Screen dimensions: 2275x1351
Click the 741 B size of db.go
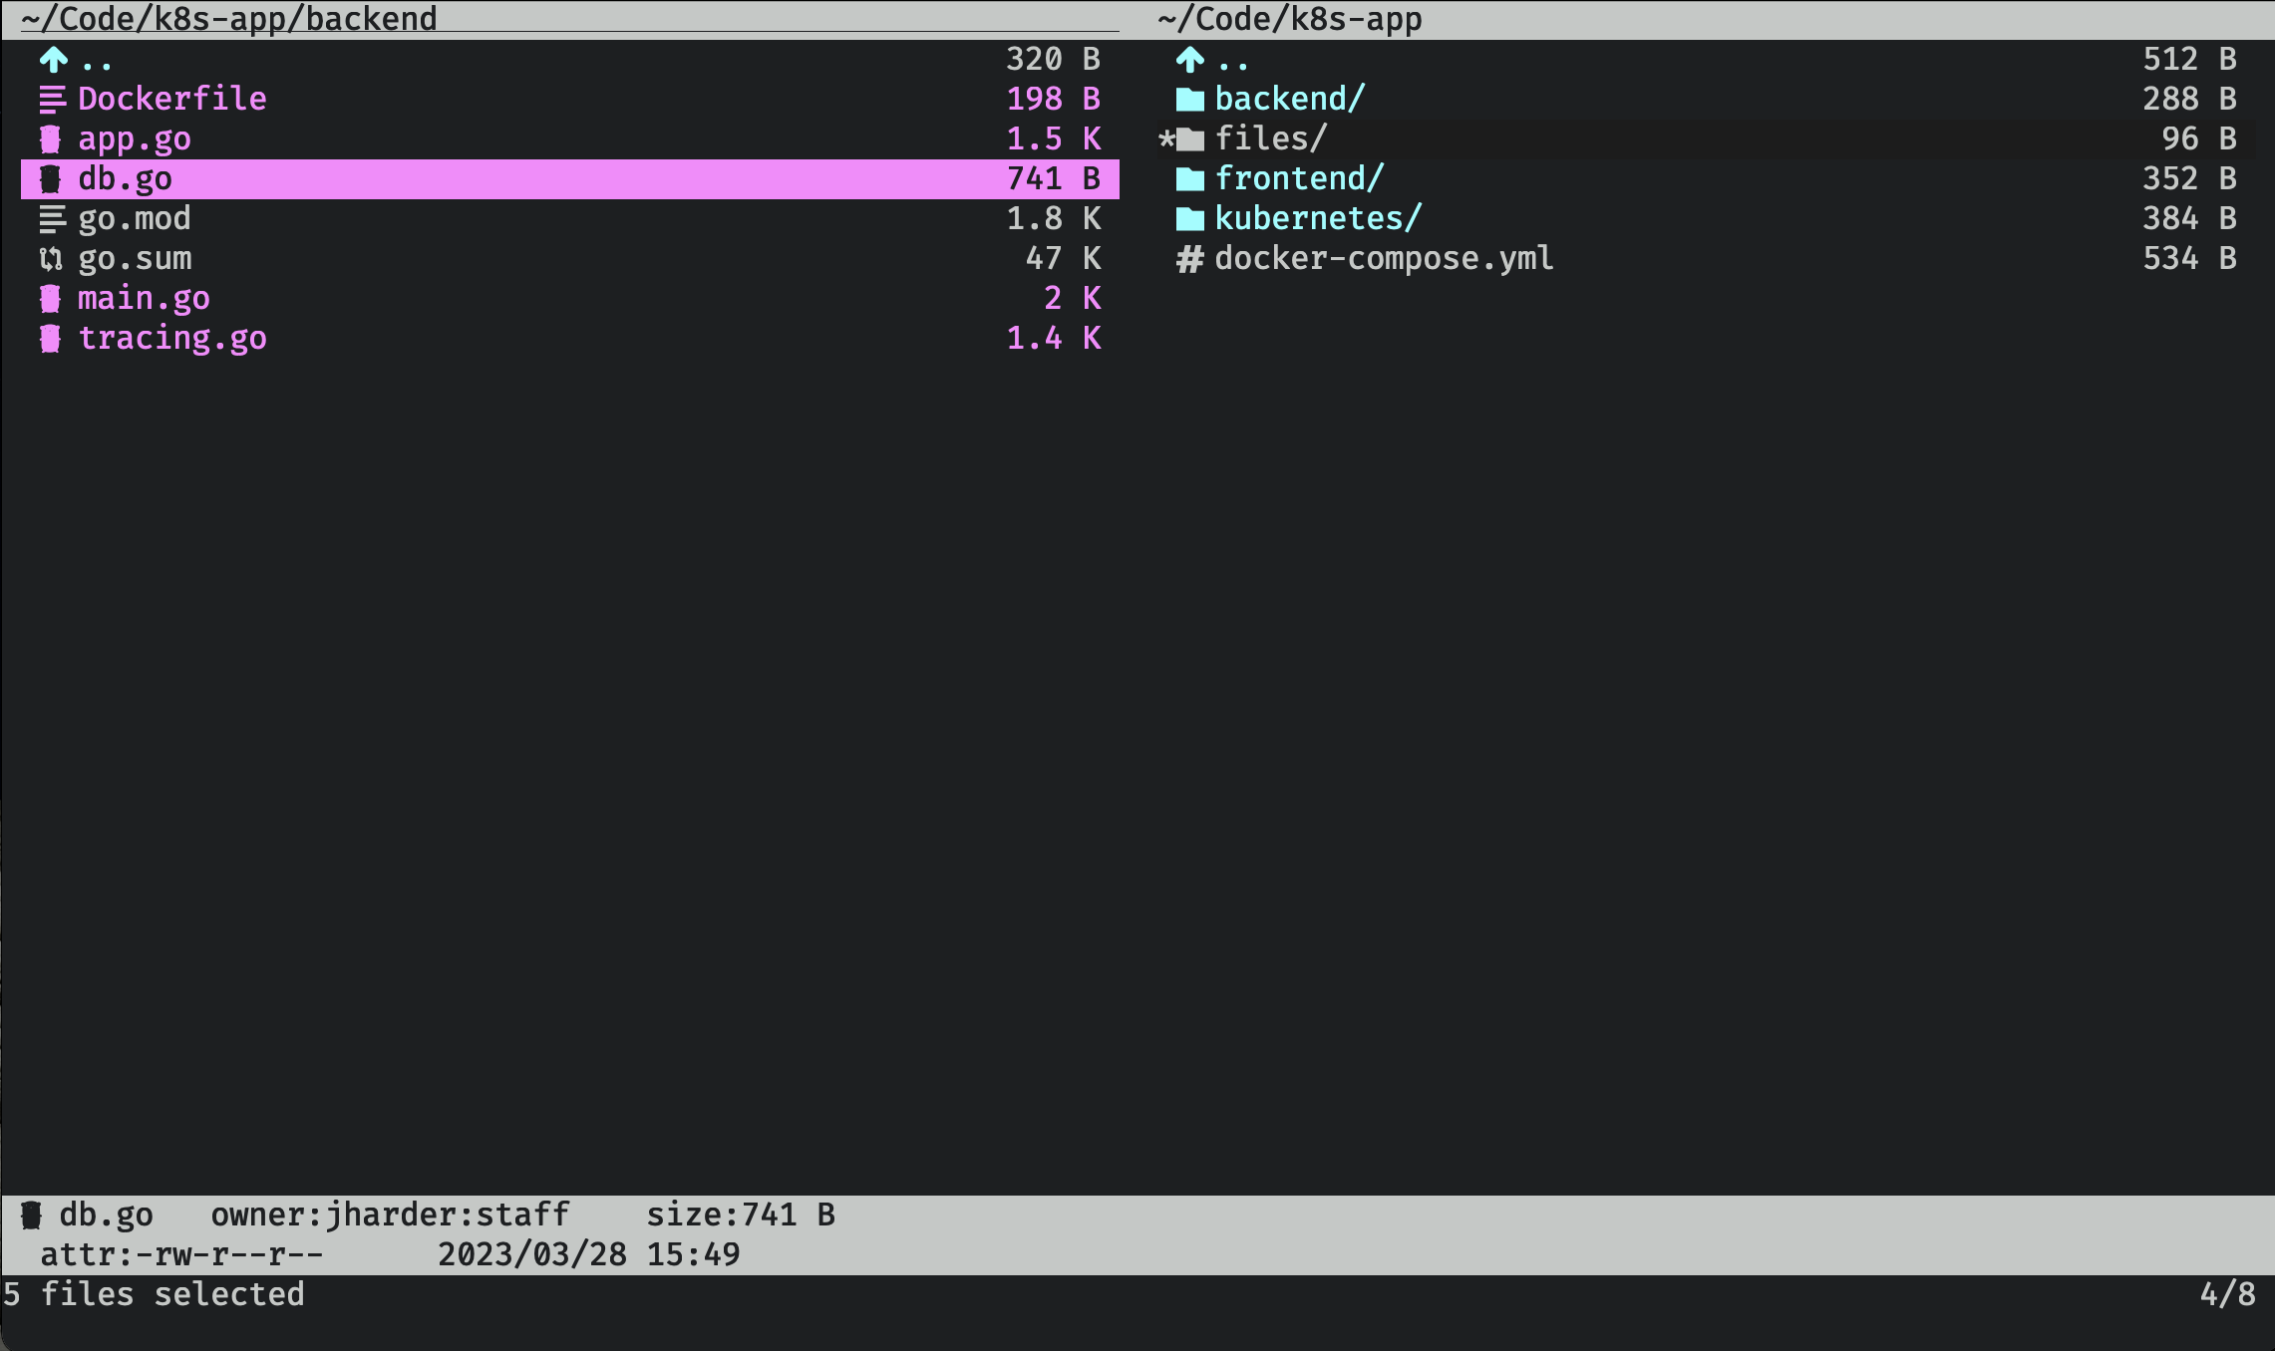pos(1054,178)
